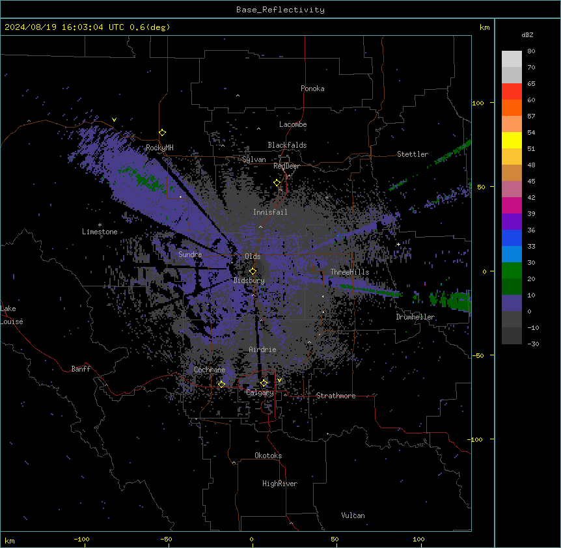
Task: Select the Drumheller label
Action: pos(415,317)
